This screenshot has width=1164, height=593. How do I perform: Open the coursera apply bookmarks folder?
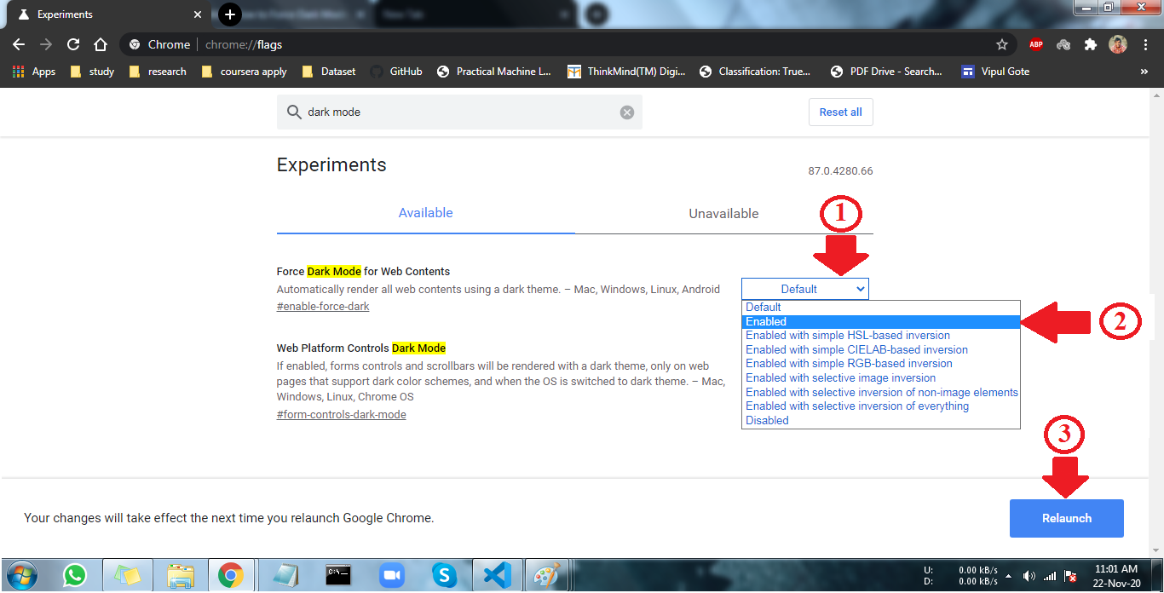(245, 72)
